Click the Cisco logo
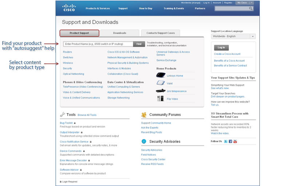This screenshot has height=186, width=291. pyautogui.click(x=69, y=8)
